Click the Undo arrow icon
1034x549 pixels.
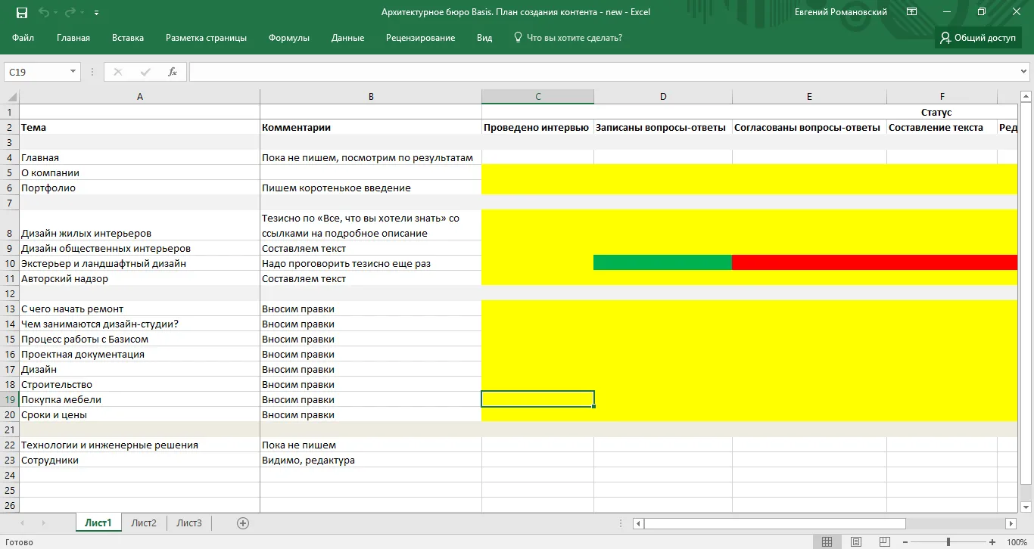click(43, 12)
